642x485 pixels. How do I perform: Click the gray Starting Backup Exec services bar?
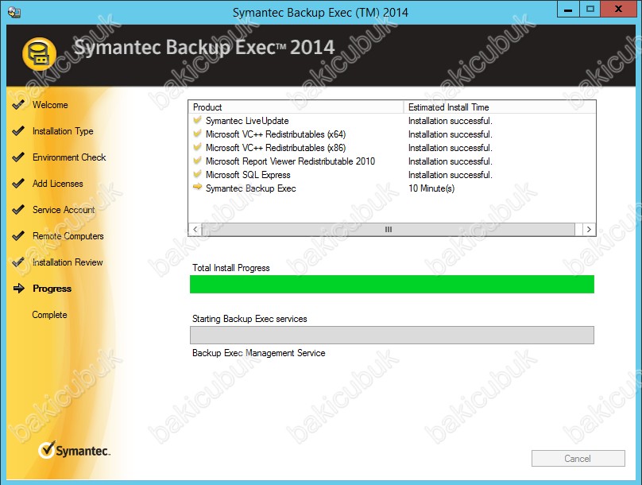click(392, 335)
